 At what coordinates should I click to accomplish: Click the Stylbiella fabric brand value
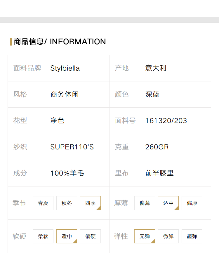coord(65,68)
